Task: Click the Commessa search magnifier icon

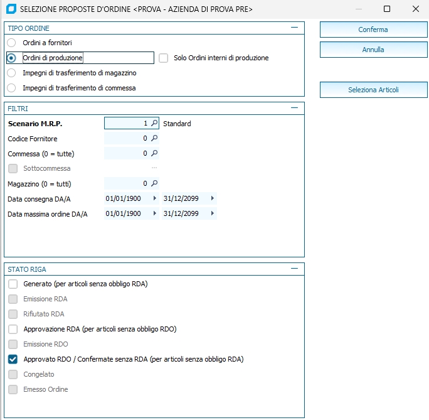Action: point(154,153)
